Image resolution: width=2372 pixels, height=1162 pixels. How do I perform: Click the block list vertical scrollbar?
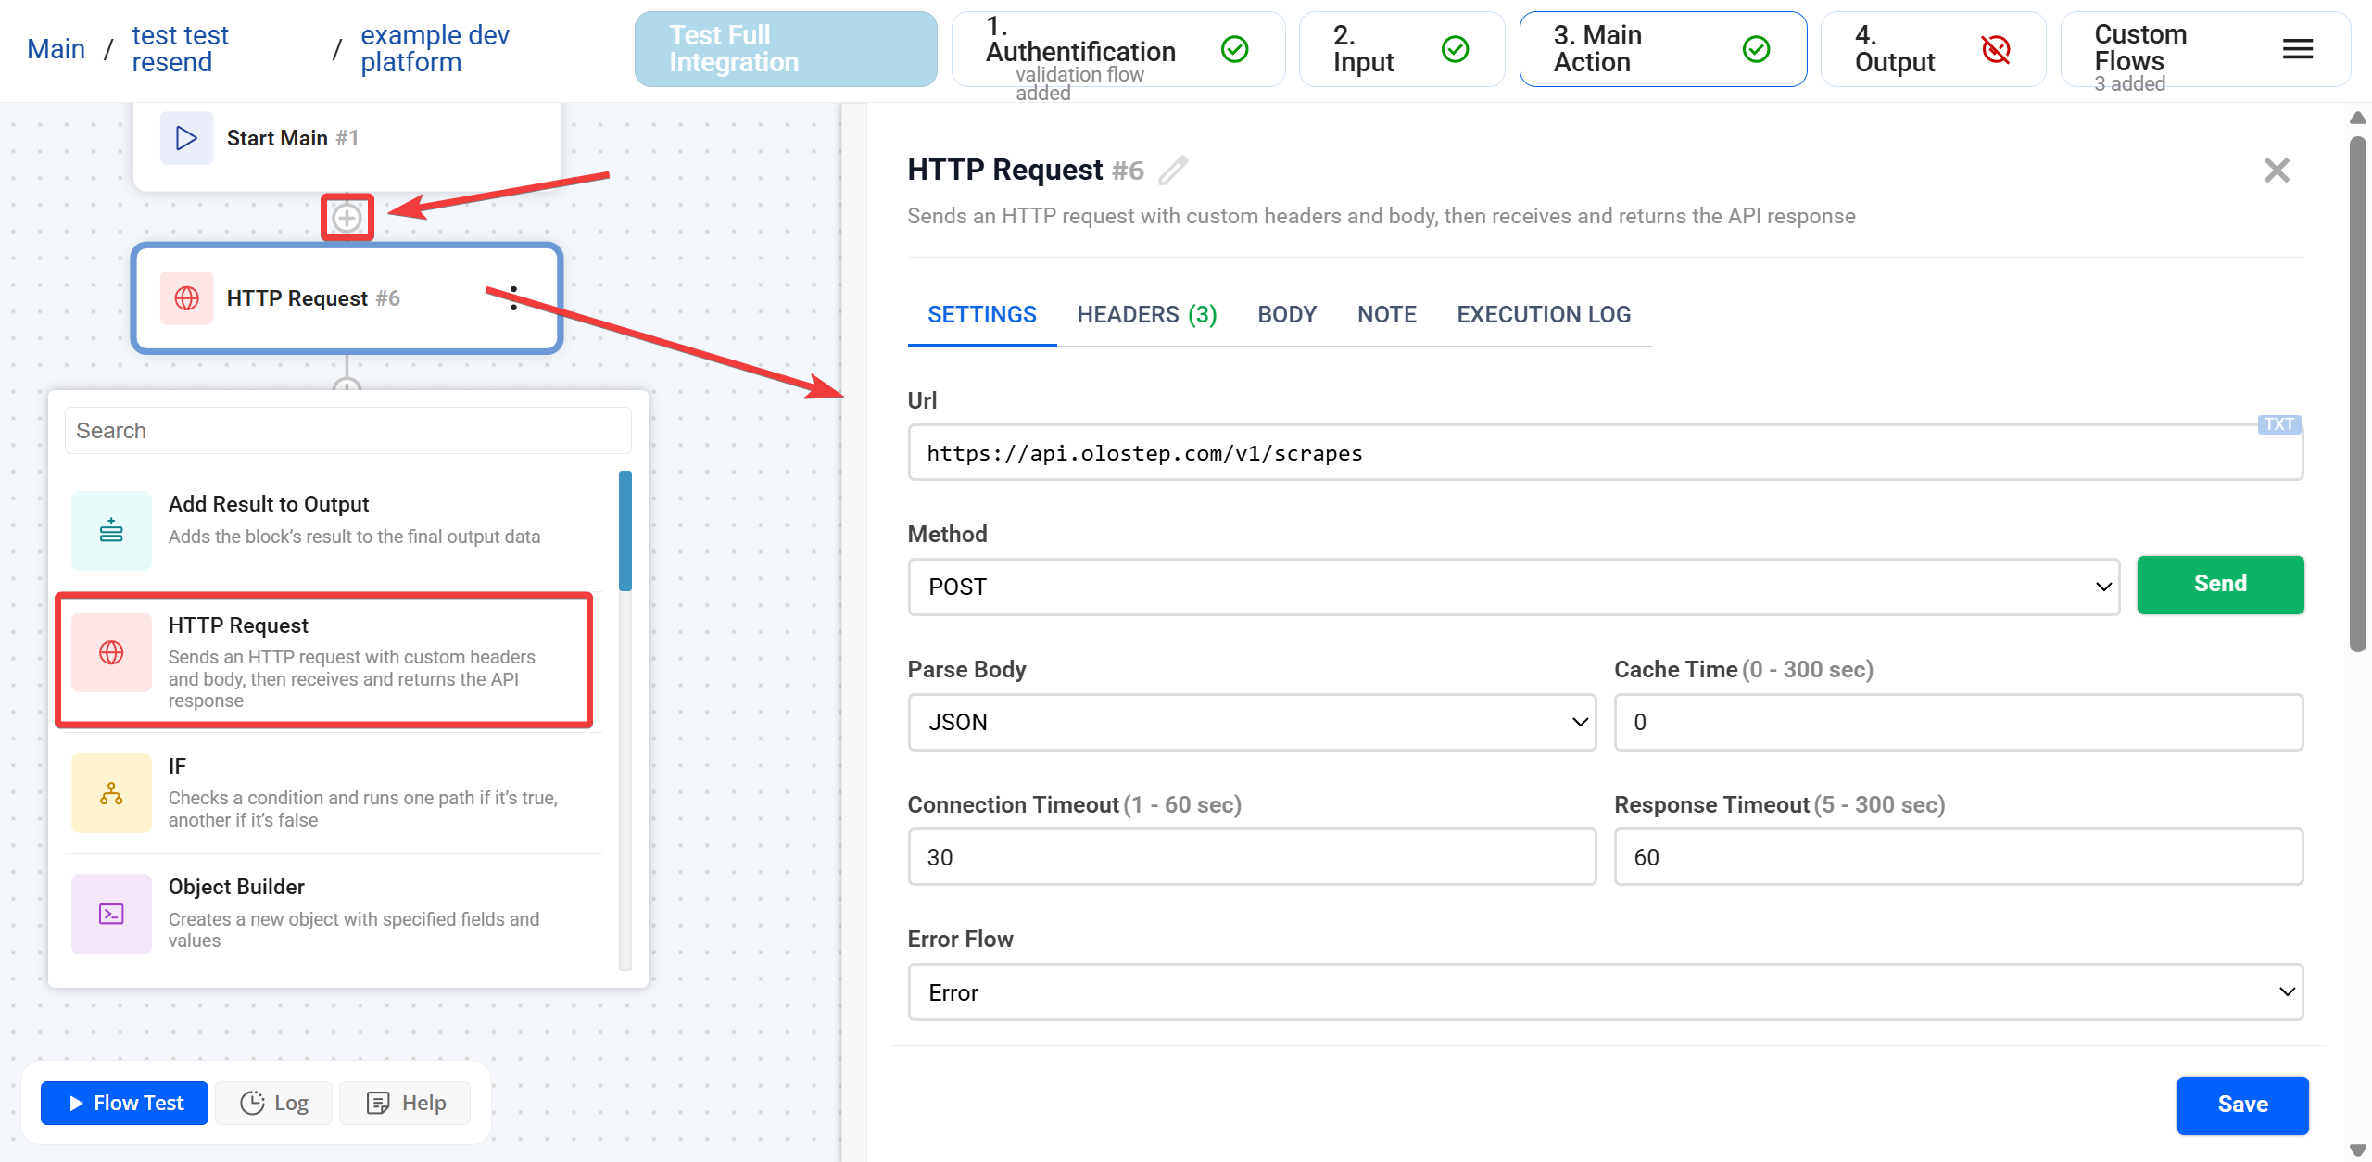pyautogui.click(x=625, y=531)
